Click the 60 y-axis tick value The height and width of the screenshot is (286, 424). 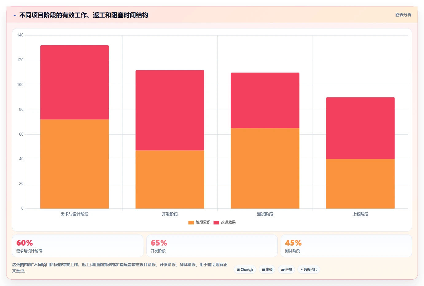pyautogui.click(x=21, y=134)
